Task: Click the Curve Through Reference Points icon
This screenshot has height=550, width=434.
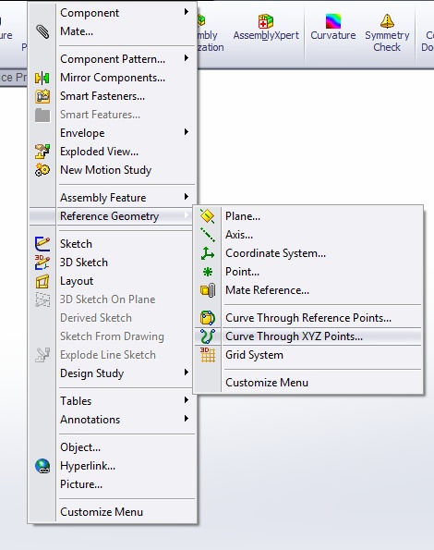Action: click(208, 318)
